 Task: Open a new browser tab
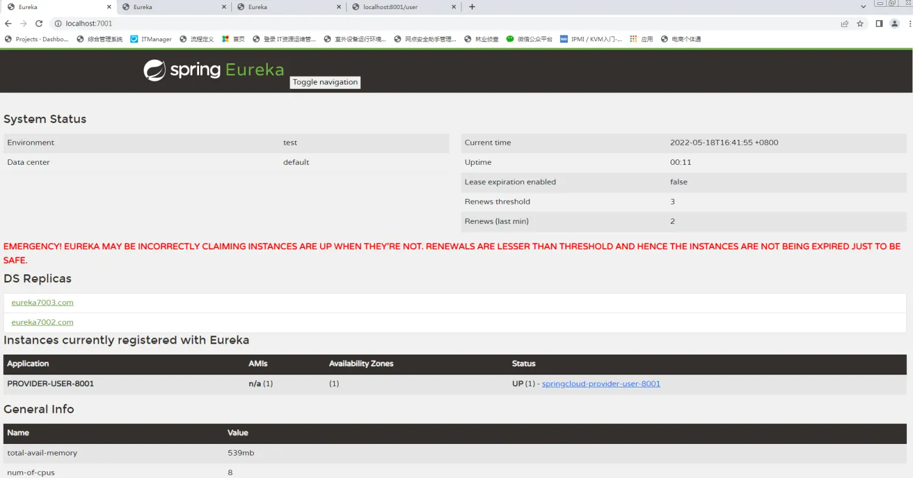click(x=472, y=7)
